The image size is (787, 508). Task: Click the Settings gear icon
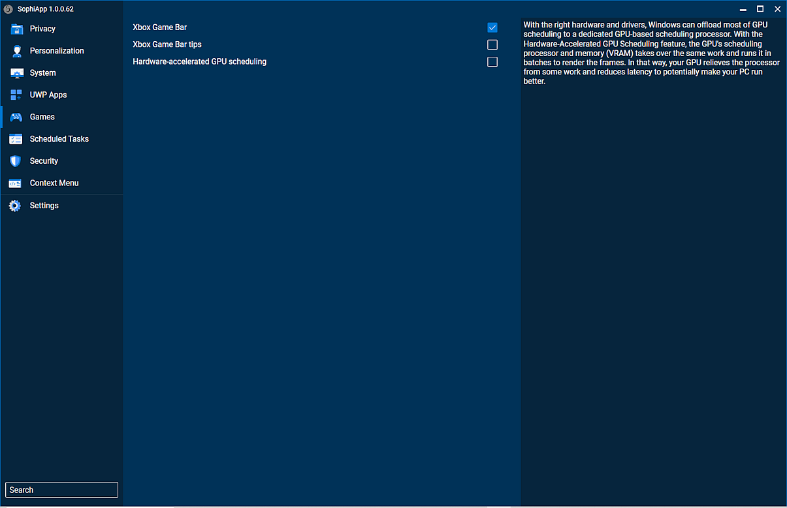point(16,206)
